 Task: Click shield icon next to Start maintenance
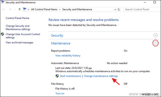[57, 76]
